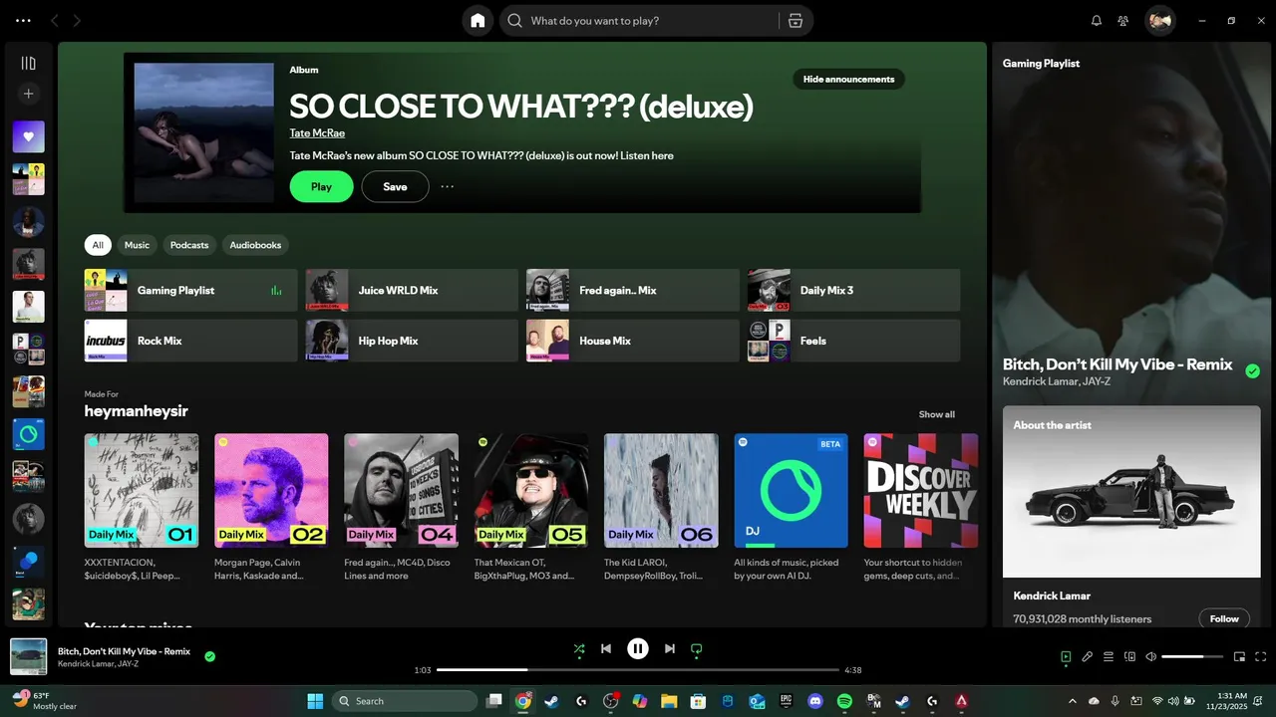The height and width of the screenshot is (717, 1276).
Task: Click the Windows taskbar Search box
Action: coord(404,701)
